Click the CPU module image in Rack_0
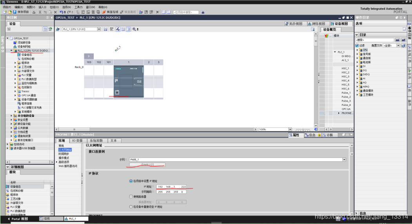This screenshot has height=224, width=412. coord(129,81)
